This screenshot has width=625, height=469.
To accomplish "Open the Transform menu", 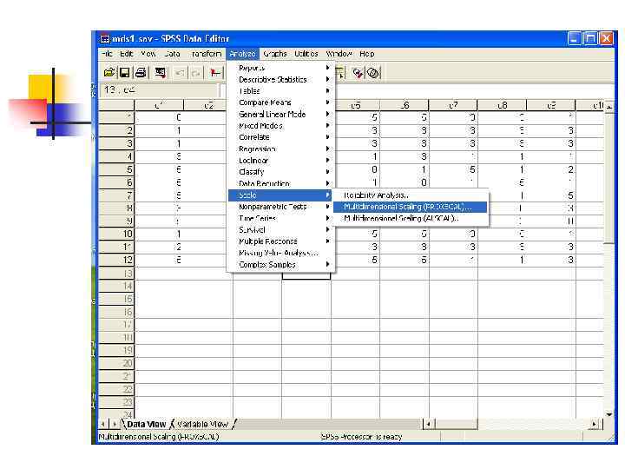I will pyautogui.click(x=206, y=54).
